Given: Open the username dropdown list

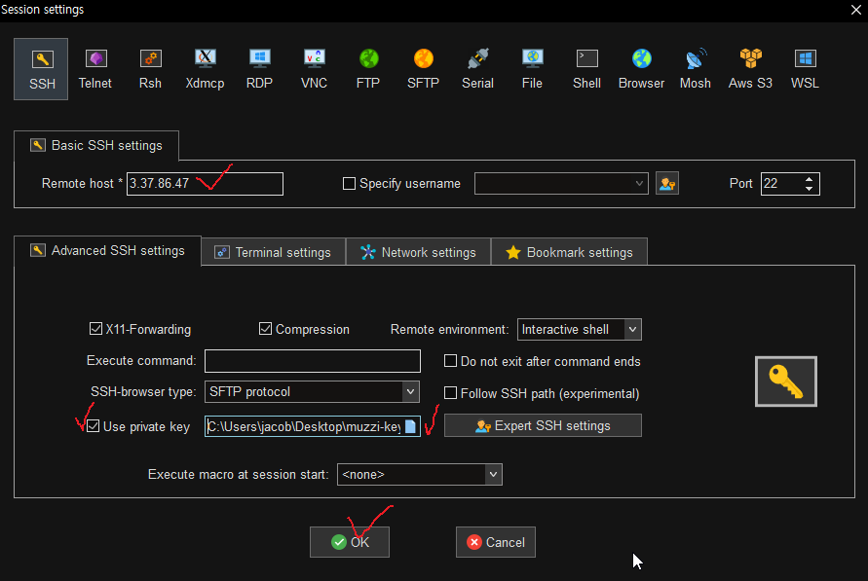Looking at the screenshot, I should click(x=639, y=184).
